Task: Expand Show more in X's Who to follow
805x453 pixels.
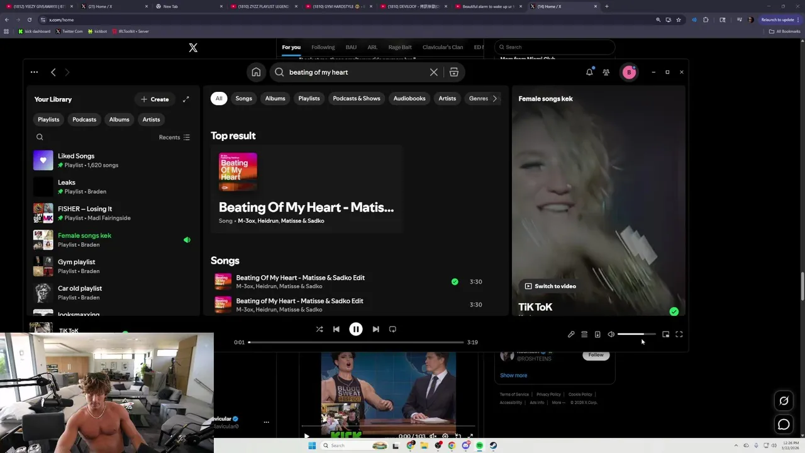Action: 514,376
